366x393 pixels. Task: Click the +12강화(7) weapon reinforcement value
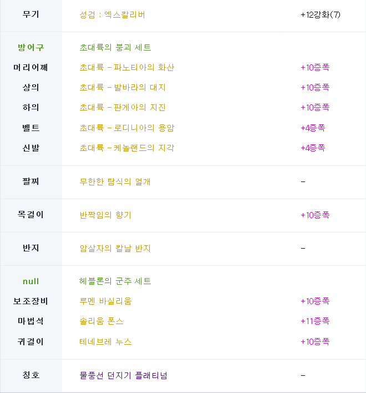click(x=321, y=15)
